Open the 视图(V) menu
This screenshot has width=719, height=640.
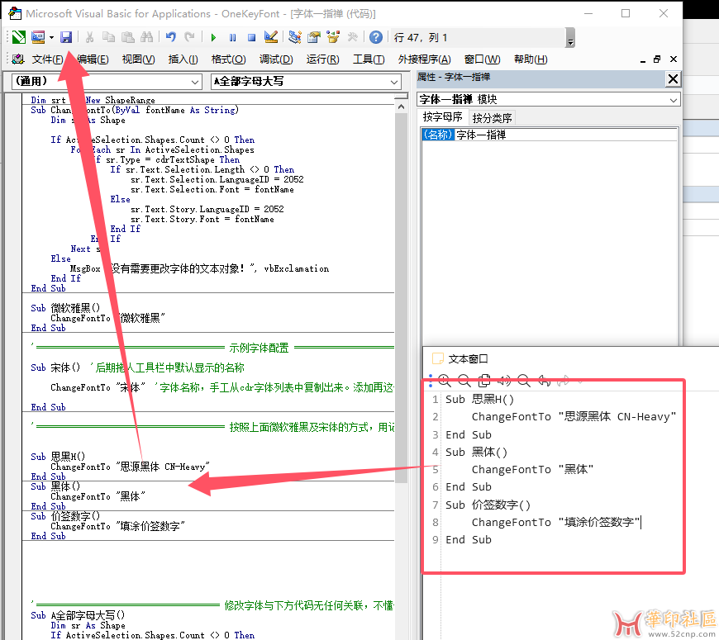pyautogui.click(x=139, y=59)
